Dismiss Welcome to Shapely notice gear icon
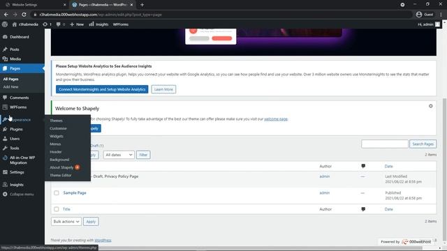The height and width of the screenshot is (251, 447). 430,106
